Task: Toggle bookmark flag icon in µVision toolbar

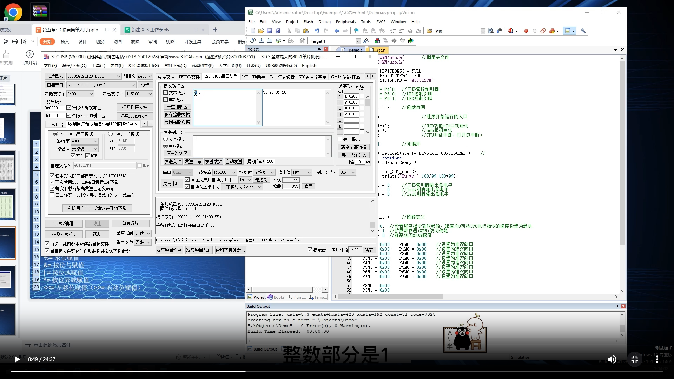Action: 356,31
